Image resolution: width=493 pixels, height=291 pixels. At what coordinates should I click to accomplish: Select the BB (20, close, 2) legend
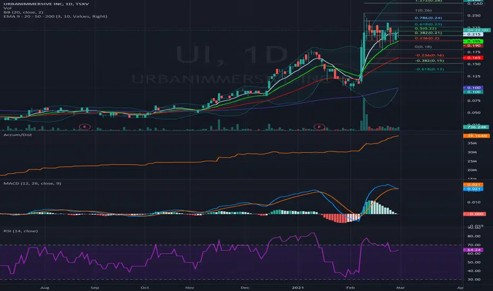[x=23, y=12]
